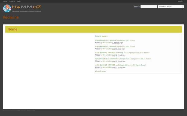Click the 'over 1 year' timestamp link

[117, 49]
